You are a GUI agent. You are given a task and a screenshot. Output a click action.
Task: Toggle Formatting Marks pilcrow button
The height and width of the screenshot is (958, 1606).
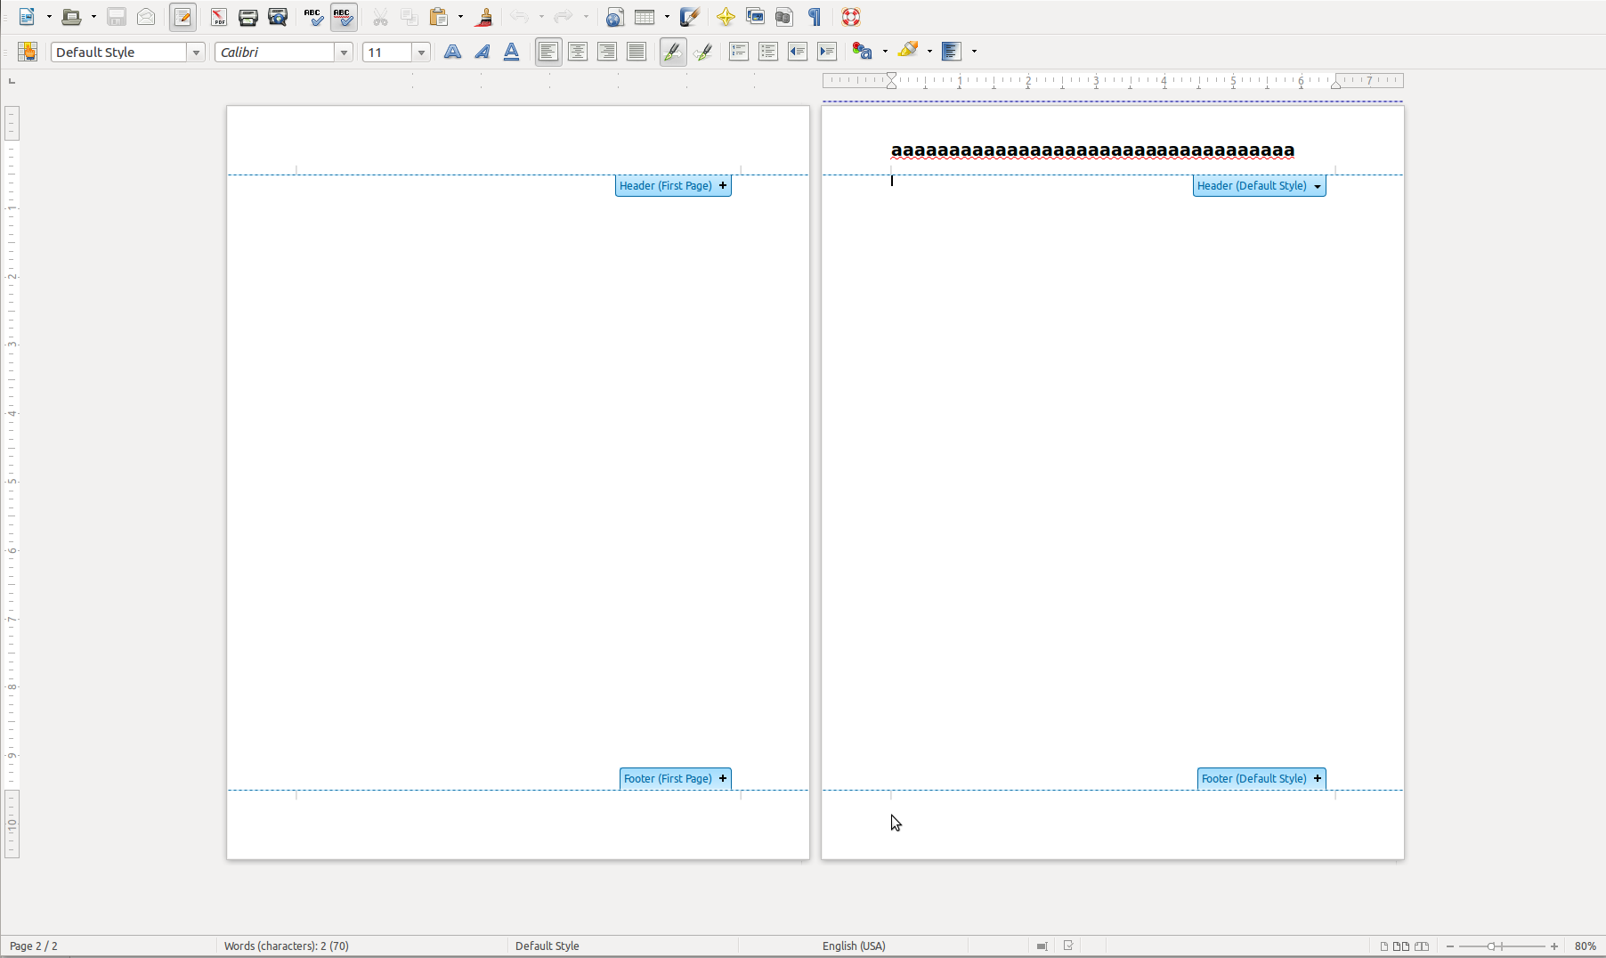815,17
